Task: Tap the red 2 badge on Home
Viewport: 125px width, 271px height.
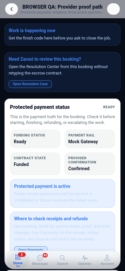Action: click(22, 255)
